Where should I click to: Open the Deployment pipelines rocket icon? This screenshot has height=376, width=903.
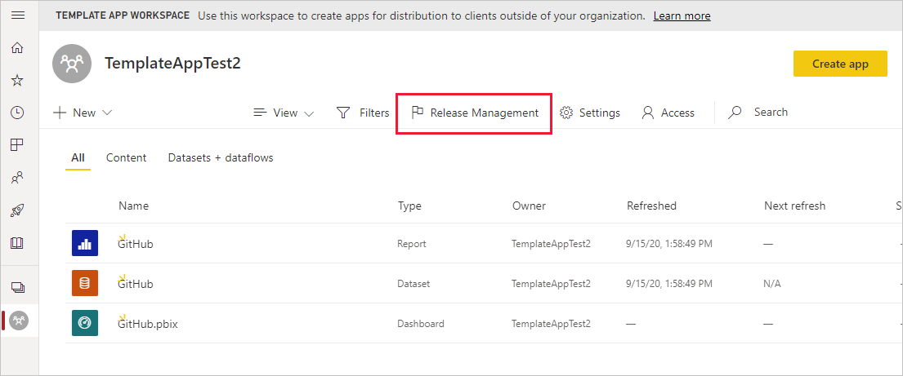point(18,210)
